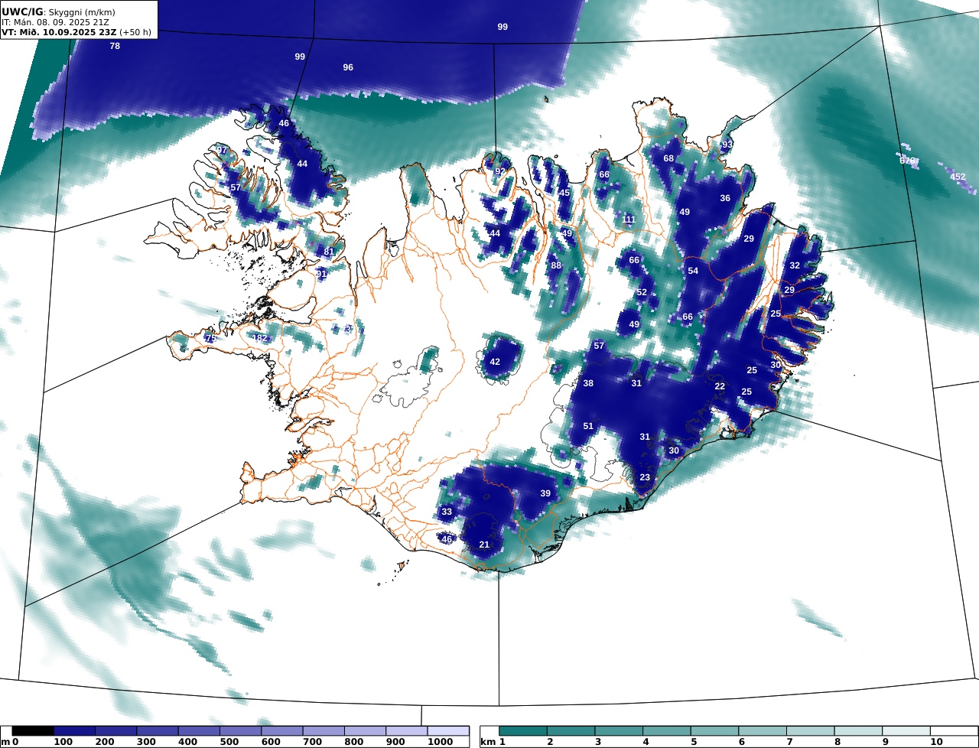Viewport: 979px width, 748px height.
Task: Click the 'km 1' legend label
Action: 493,742
